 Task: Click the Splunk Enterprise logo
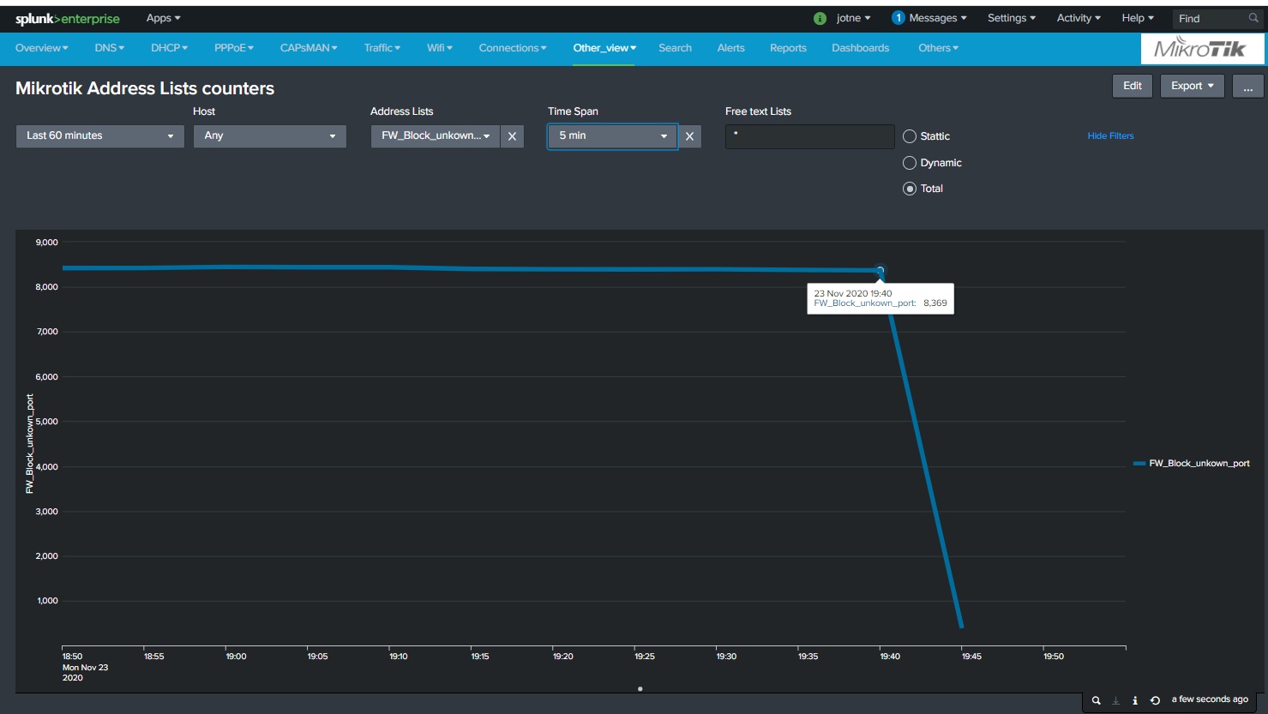tap(68, 19)
